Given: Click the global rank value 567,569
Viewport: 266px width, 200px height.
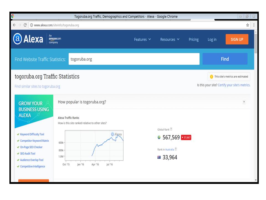Looking at the screenshot, I should point(171,137).
